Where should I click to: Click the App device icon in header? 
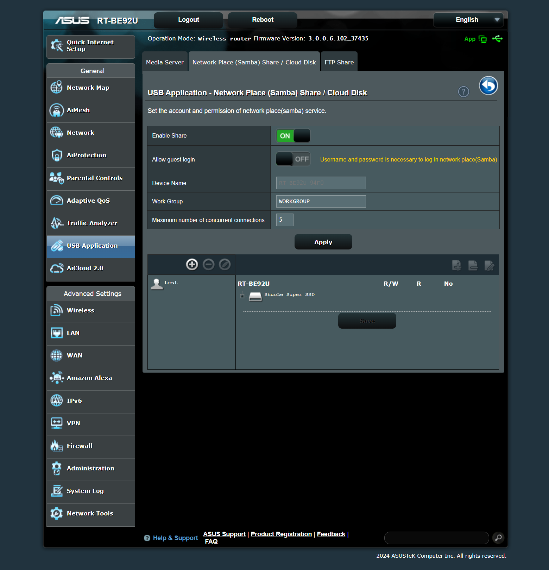pos(483,39)
